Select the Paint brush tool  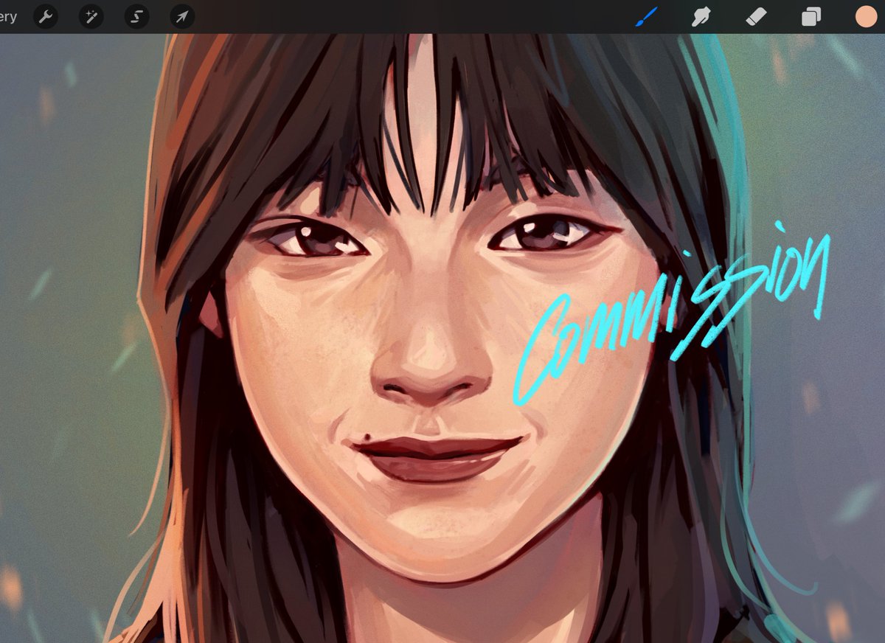pyautogui.click(x=646, y=16)
